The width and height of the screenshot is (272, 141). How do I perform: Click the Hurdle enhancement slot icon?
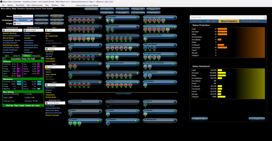(146, 114)
